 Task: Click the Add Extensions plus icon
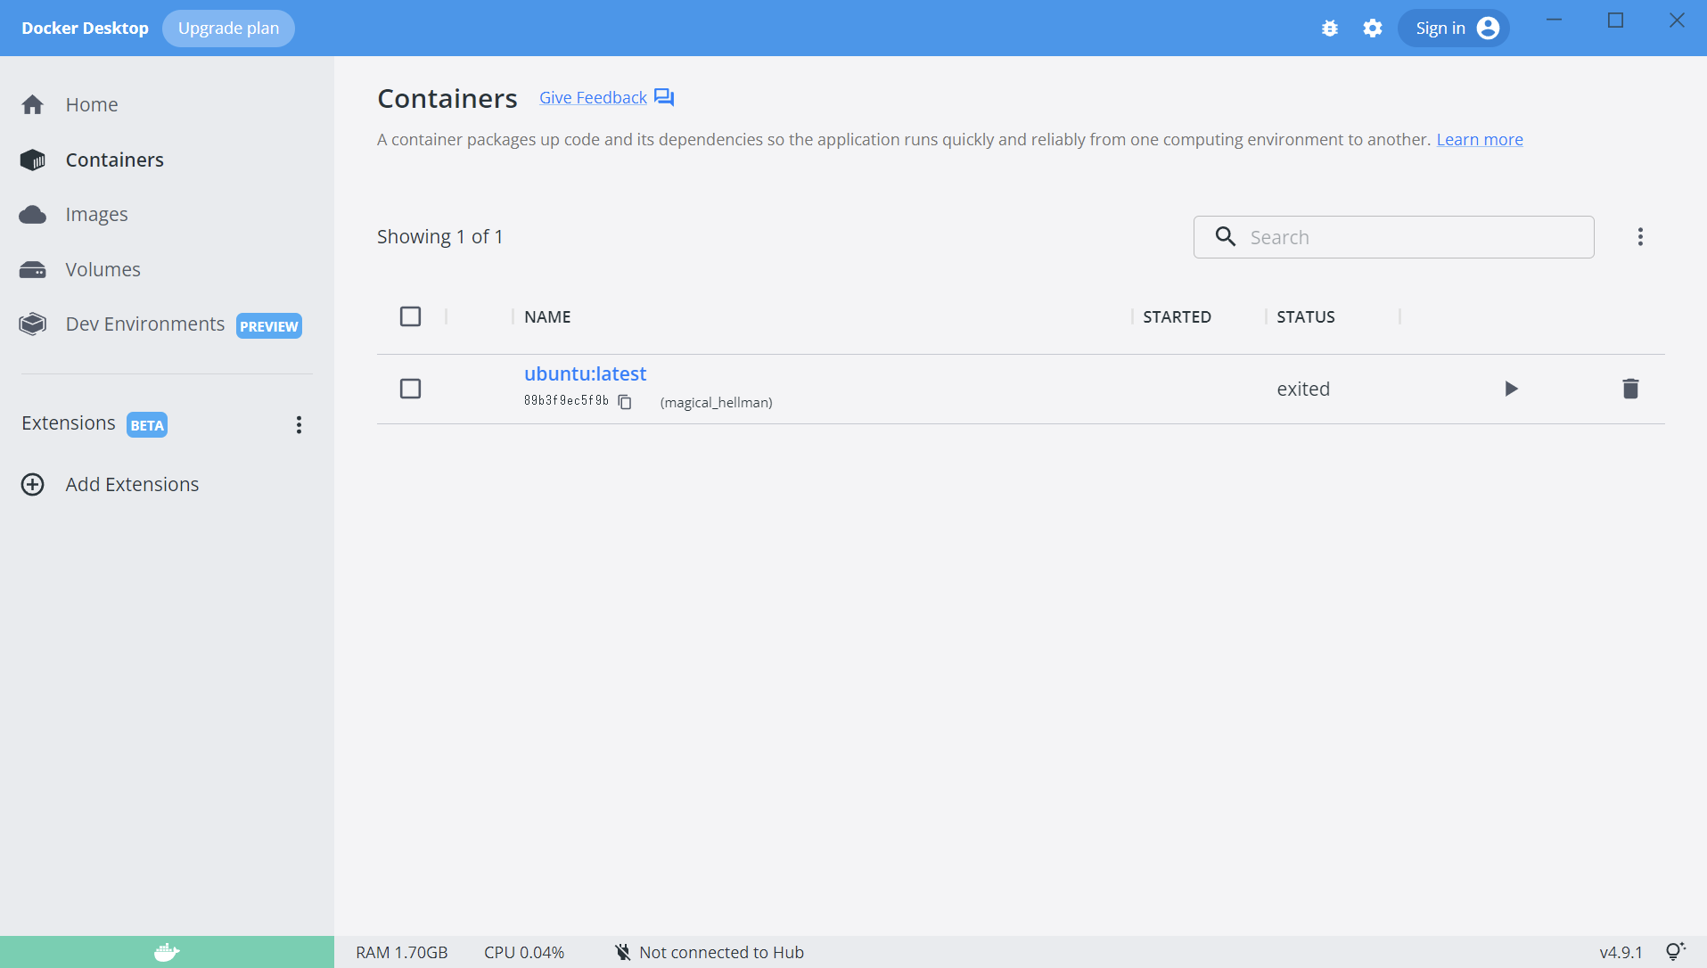pyautogui.click(x=33, y=484)
